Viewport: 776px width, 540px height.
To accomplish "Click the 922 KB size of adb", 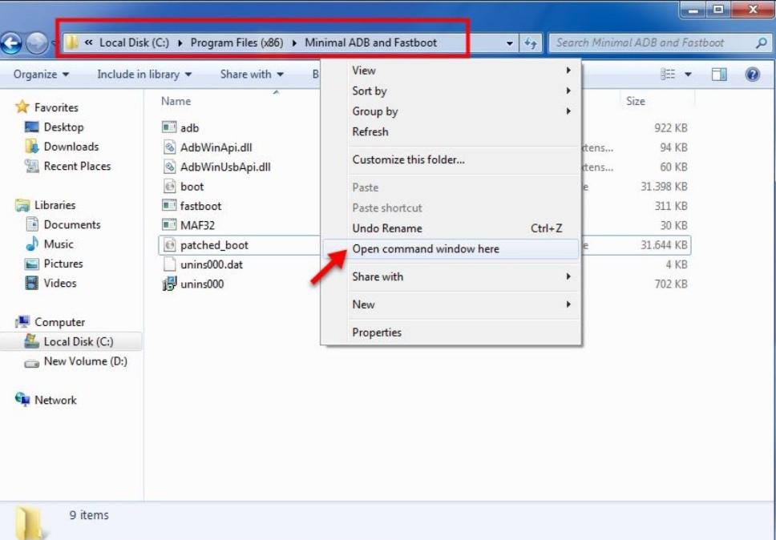I will pyautogui.click(x=671, y=127).
